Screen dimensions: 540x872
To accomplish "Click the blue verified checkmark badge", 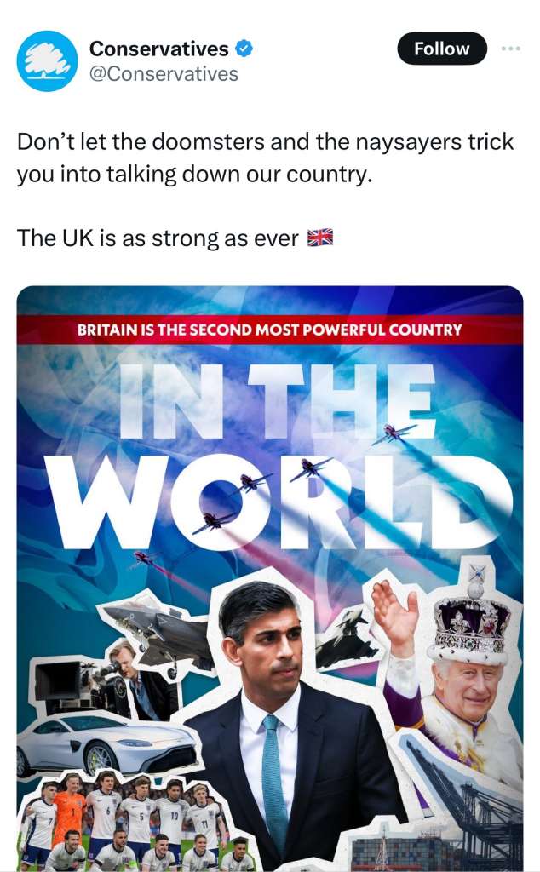I will (x=244, y=49).
